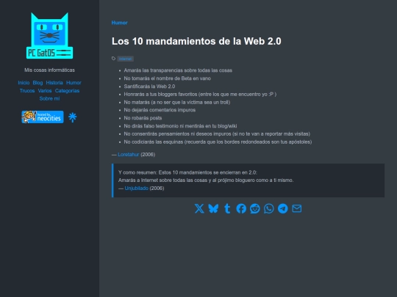The height and width of the screenshot is (297, 397).
Task: Open the Sobre mí page
Action: [x=50, y=98]
